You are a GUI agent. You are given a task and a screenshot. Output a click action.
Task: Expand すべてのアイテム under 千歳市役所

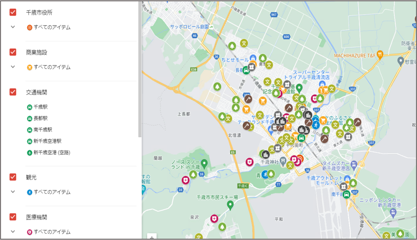[x=13, y=26]
